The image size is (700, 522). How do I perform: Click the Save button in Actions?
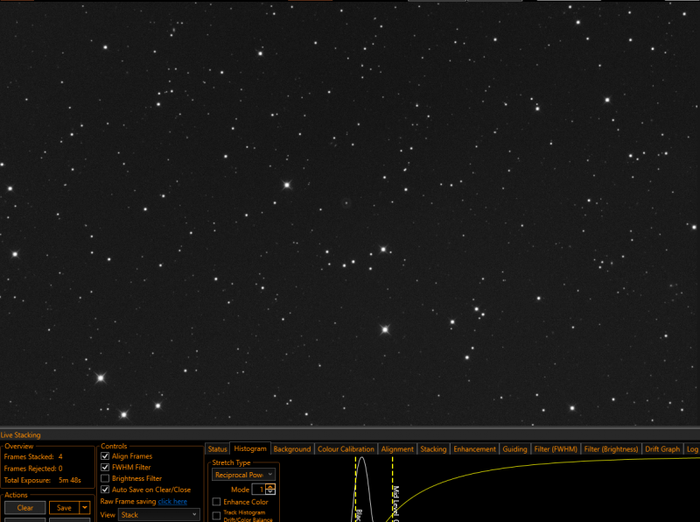click(x=64, y=508)
